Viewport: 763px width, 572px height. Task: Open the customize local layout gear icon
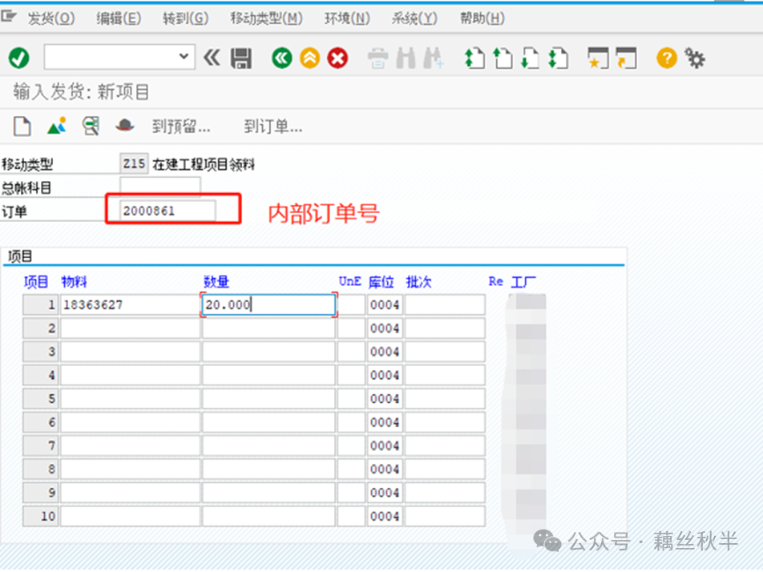695,58
